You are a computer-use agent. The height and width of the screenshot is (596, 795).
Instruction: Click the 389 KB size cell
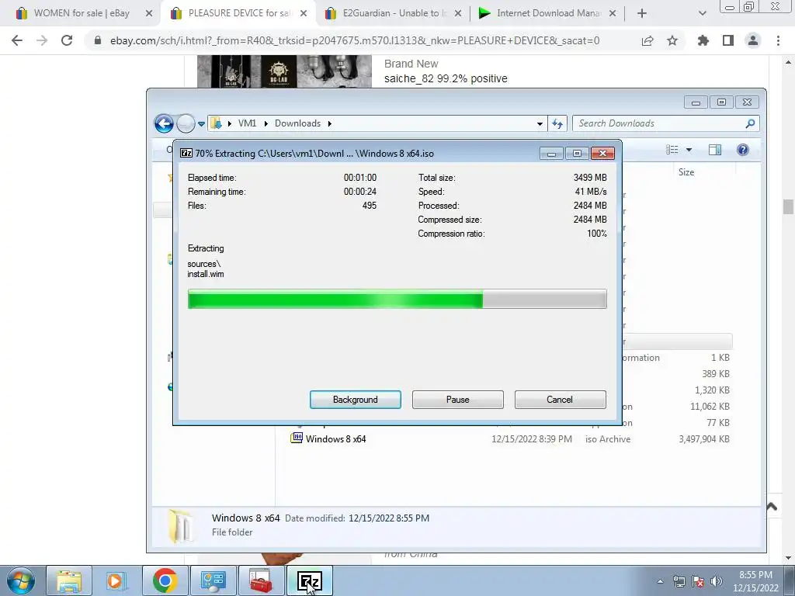tap(715, 373)
